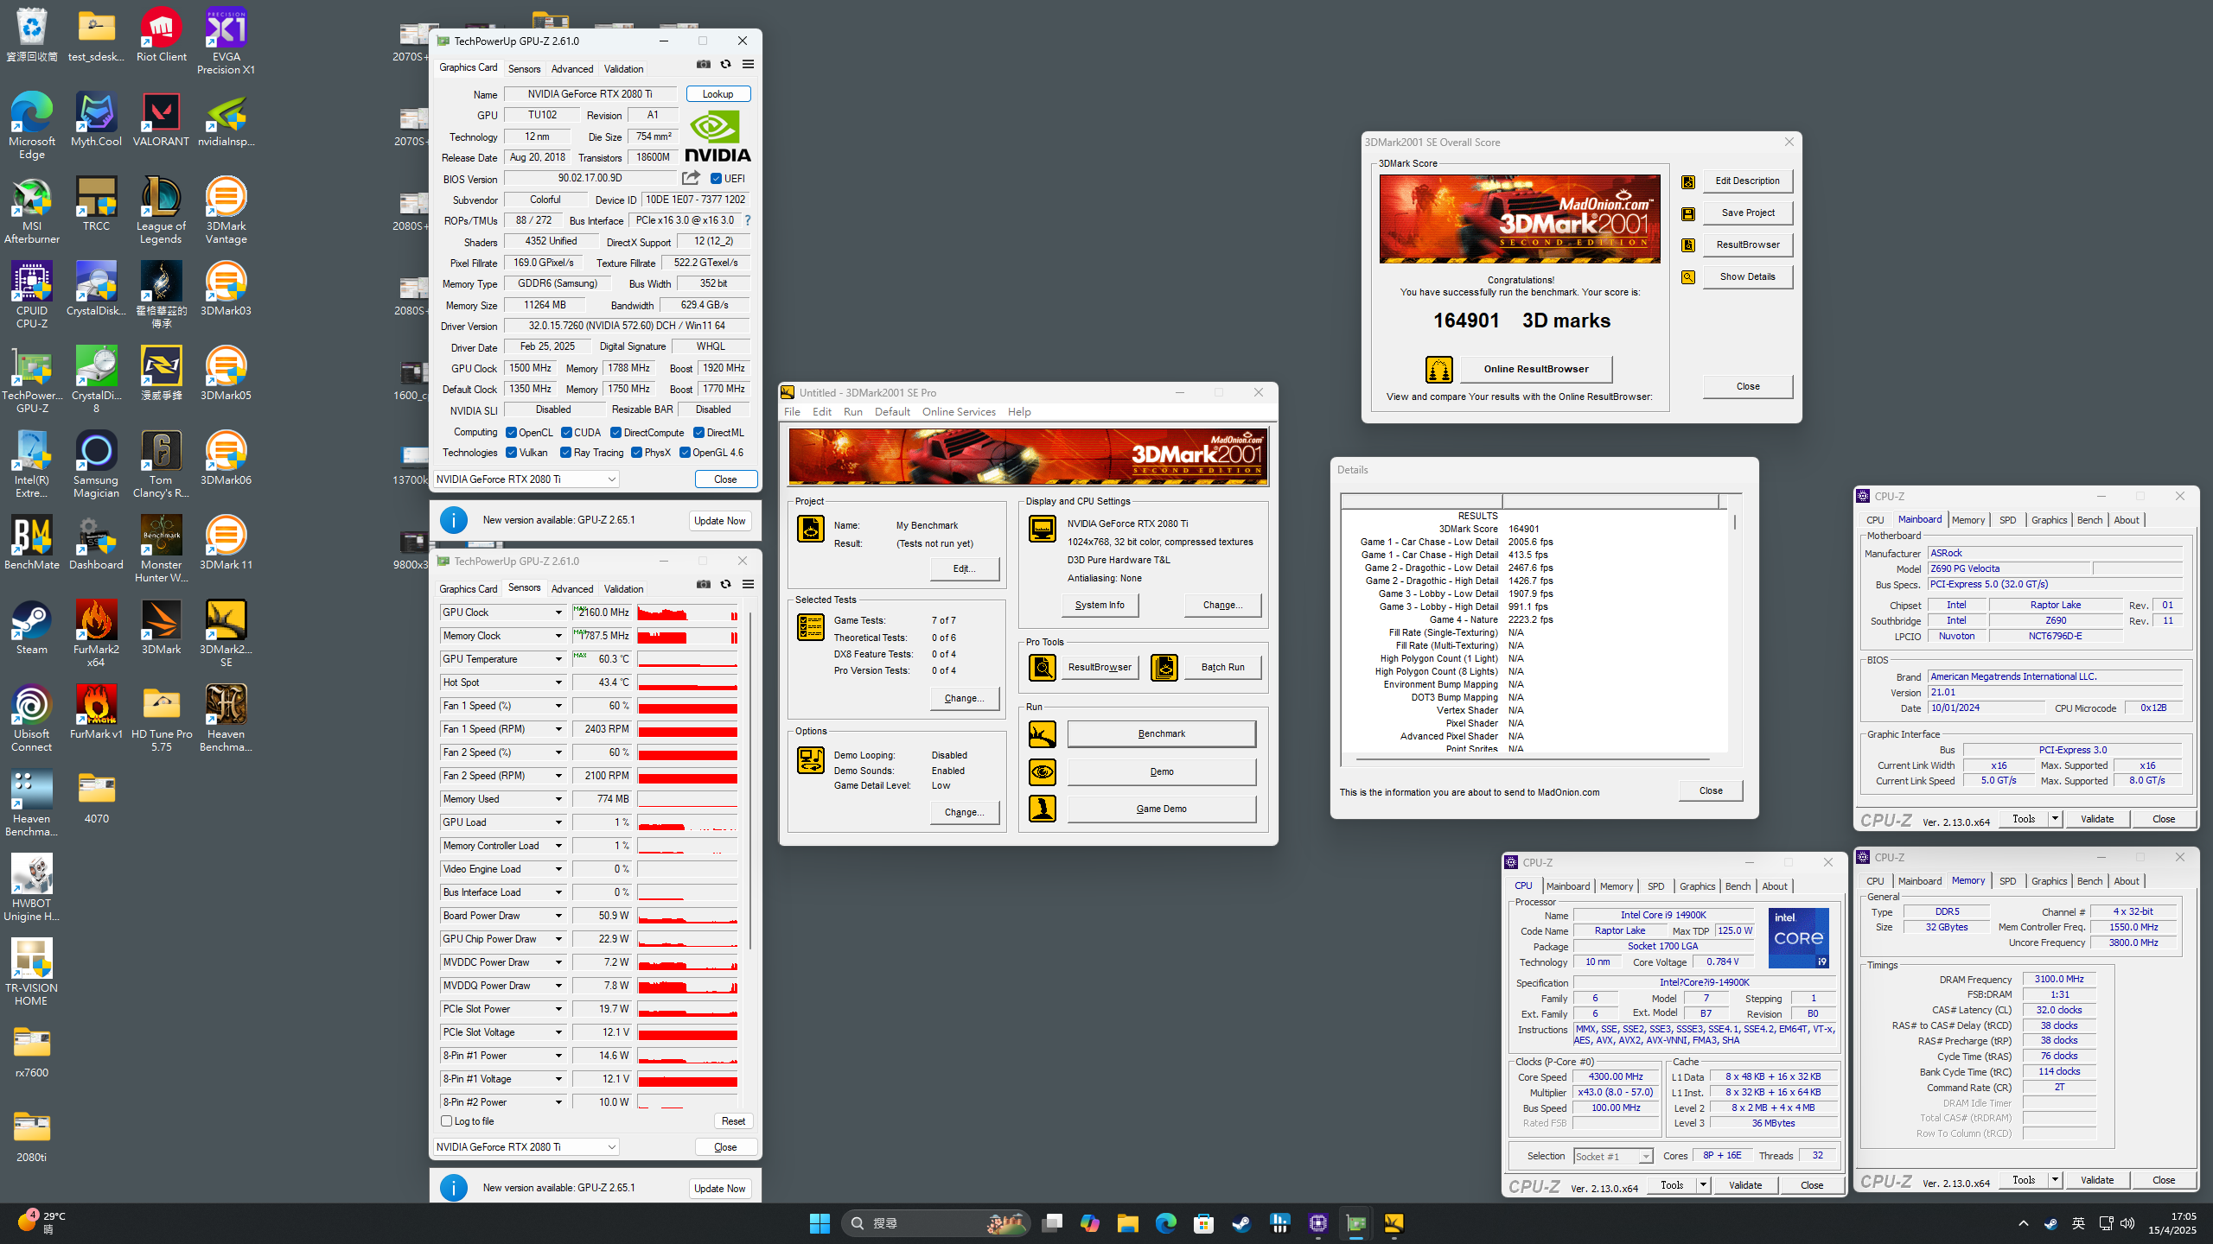Click the camera icon in GPU-Z Sensors window
The height and width of the screenshot is (1244, 2213).
pyautogui.click(x=704, y=585)
